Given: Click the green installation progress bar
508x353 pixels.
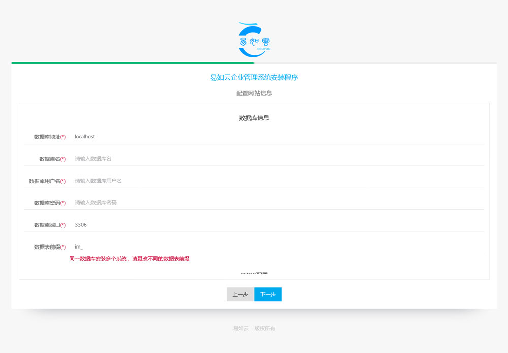Looking at the screenshot, I should 133,63.
